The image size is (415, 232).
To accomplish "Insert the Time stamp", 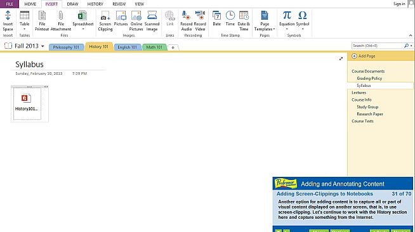I will click(x=230, y=18).
